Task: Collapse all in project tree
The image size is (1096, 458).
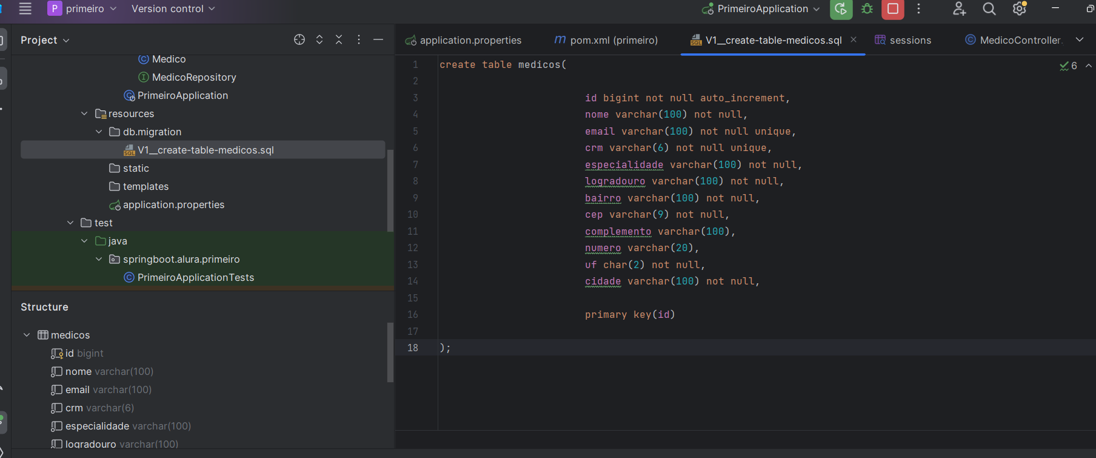Action: (x=339, y=39)
